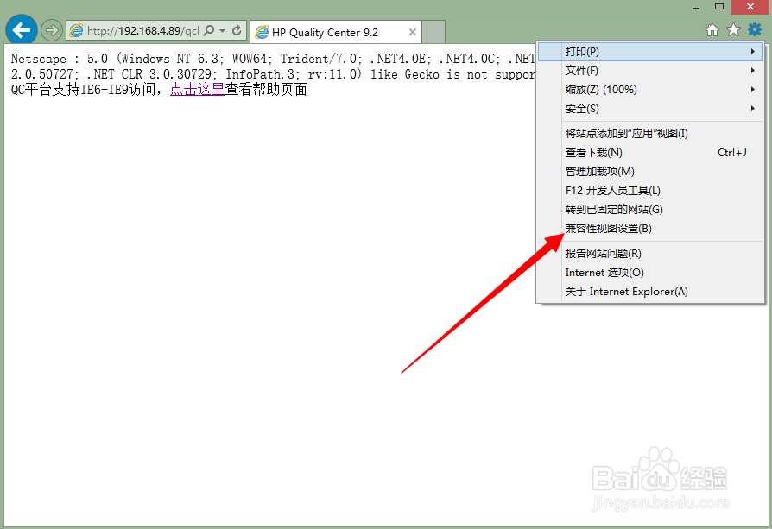Follow the 点击这里 help link
Screen dimensions: 772x529
(198, 89)
